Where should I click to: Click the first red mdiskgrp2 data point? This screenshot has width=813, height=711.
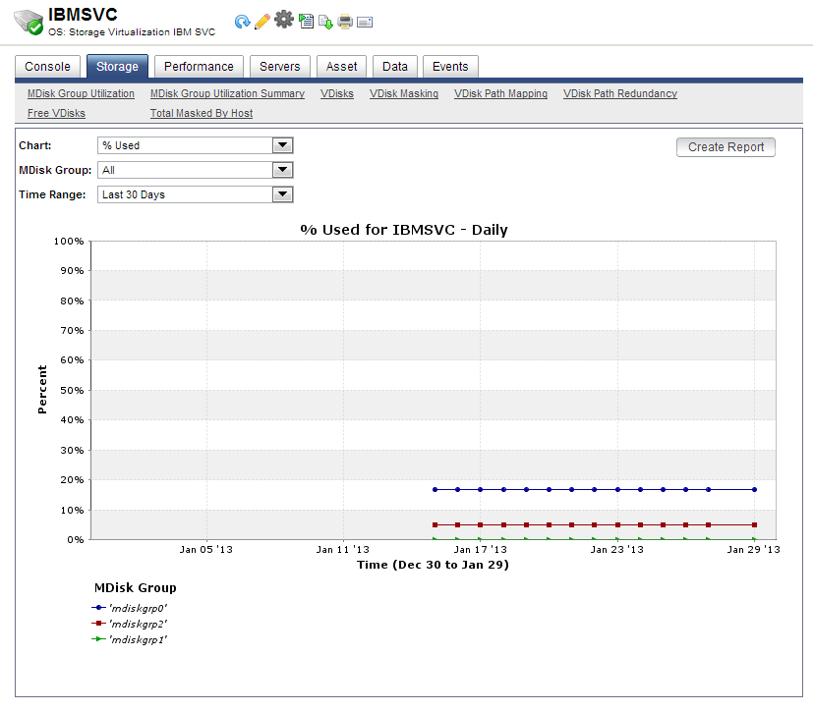pyautogui.click(x=435, y=525)
